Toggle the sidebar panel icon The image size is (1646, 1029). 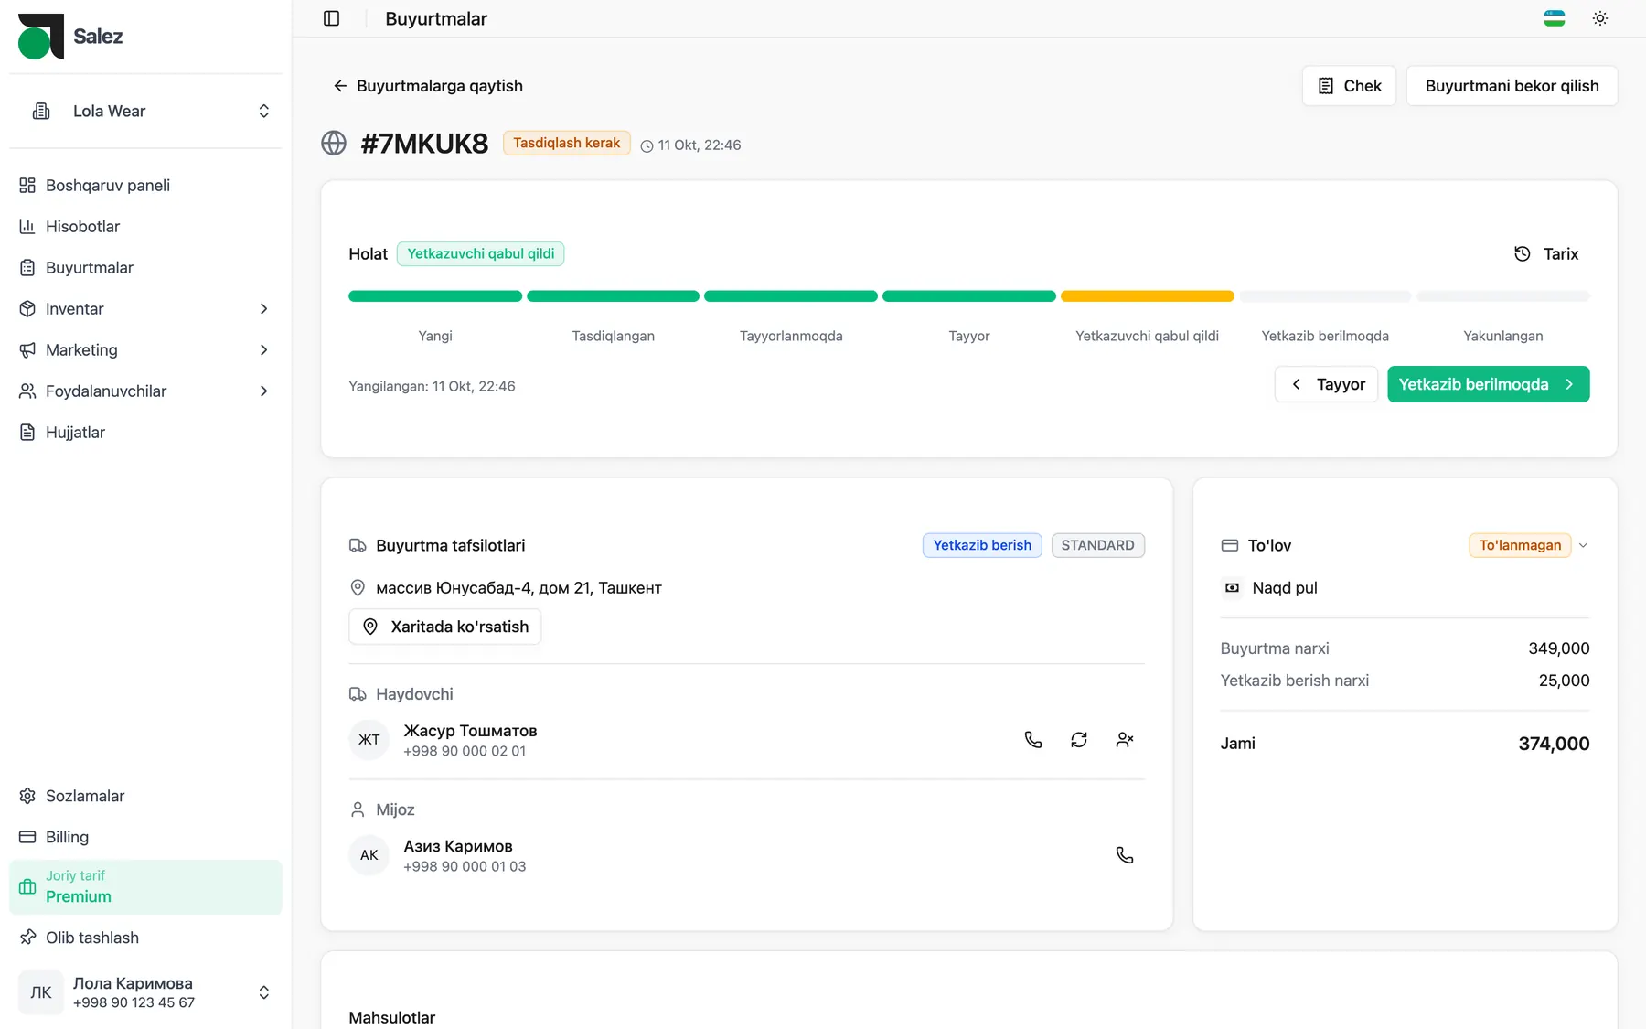pos(332,18)
